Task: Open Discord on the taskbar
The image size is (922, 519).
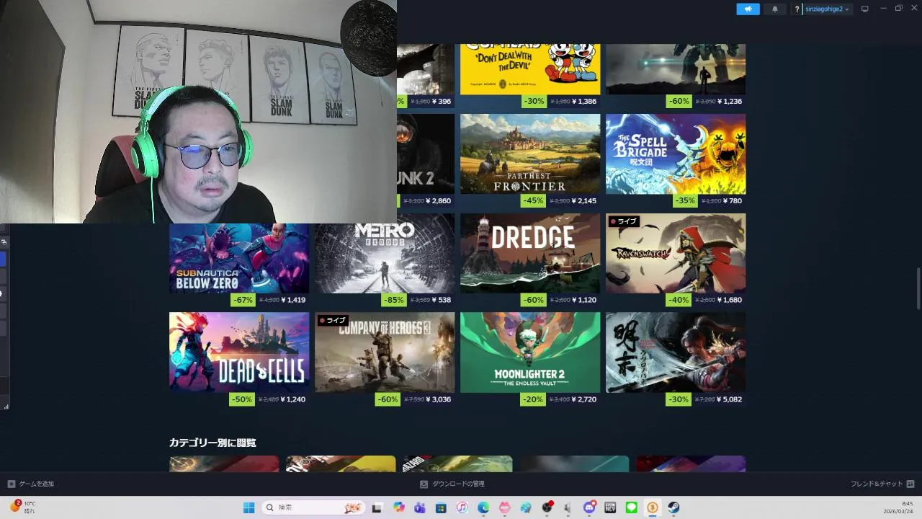Action: (590, 507)
